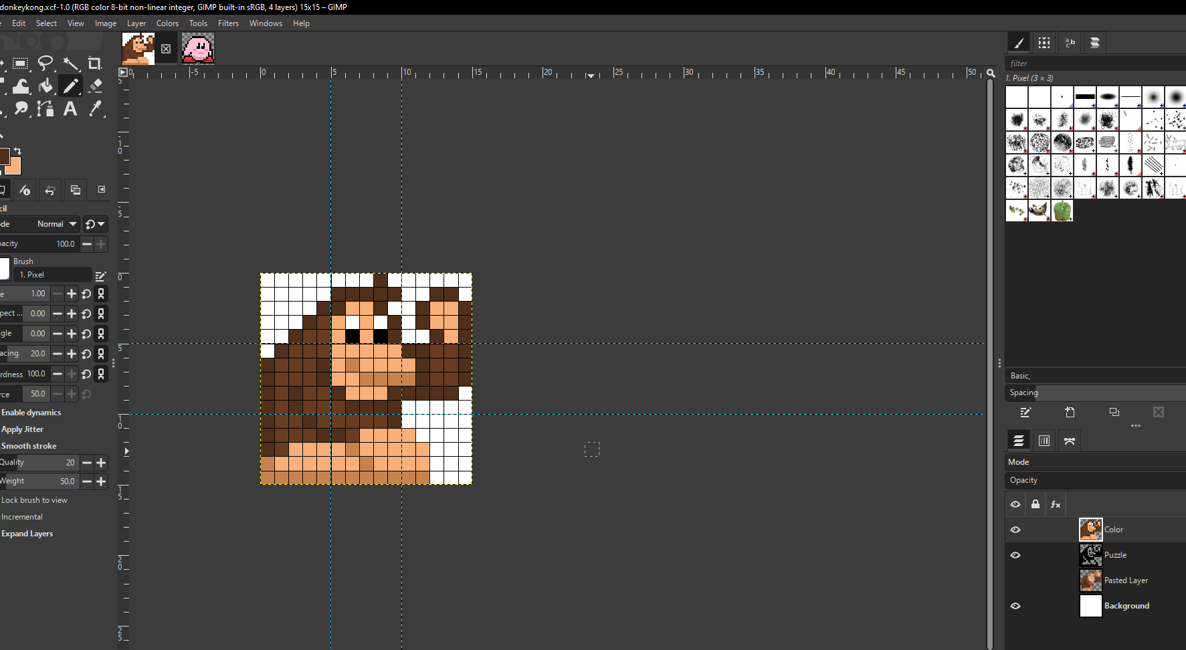Open the Colors menu
The height and width of the screenshot is (650, 1186).
point(167,23)
